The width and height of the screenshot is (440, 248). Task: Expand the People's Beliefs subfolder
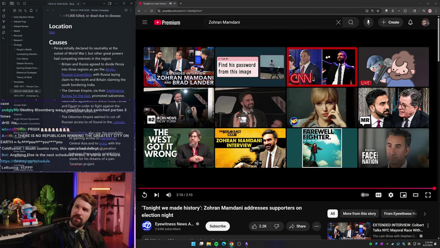click(24, 50)
